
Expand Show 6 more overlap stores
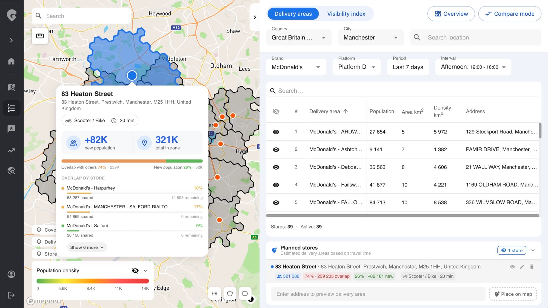[87, 247]
